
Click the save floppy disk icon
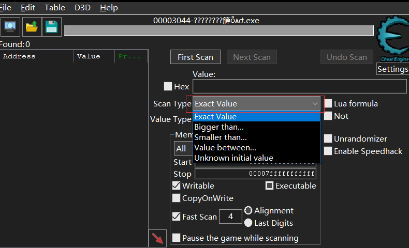(51, 26)
